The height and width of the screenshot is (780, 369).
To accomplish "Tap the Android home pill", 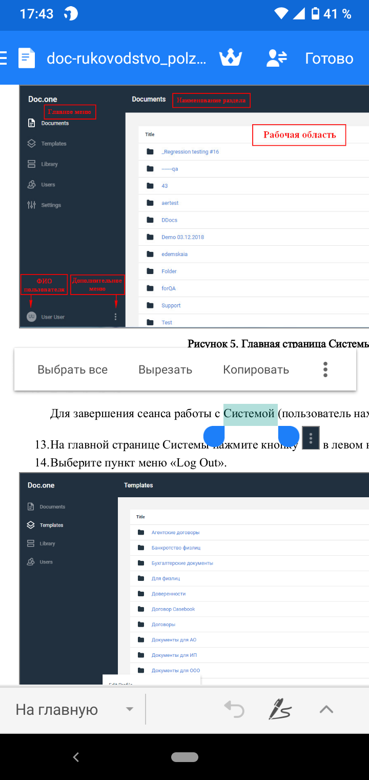I will (x=184, y=757).
